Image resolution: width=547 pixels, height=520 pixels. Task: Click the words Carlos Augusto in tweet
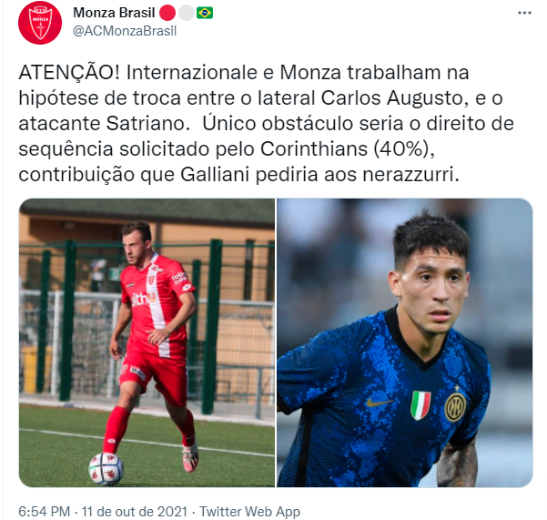pos(394,98)
